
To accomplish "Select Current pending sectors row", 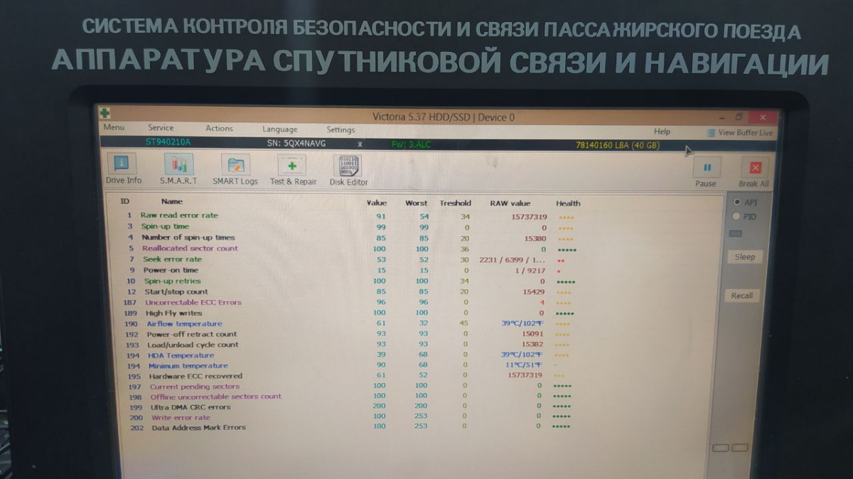I will click(348, 387).
